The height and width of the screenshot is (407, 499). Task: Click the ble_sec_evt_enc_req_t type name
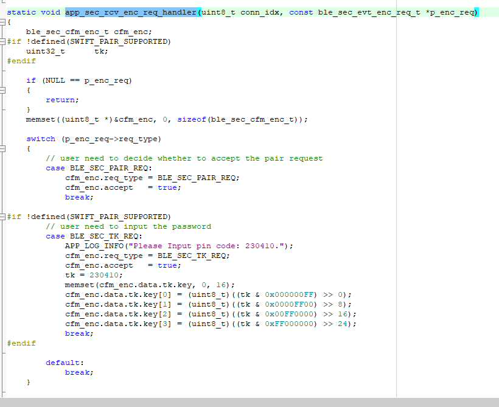[x=369, y=12]
